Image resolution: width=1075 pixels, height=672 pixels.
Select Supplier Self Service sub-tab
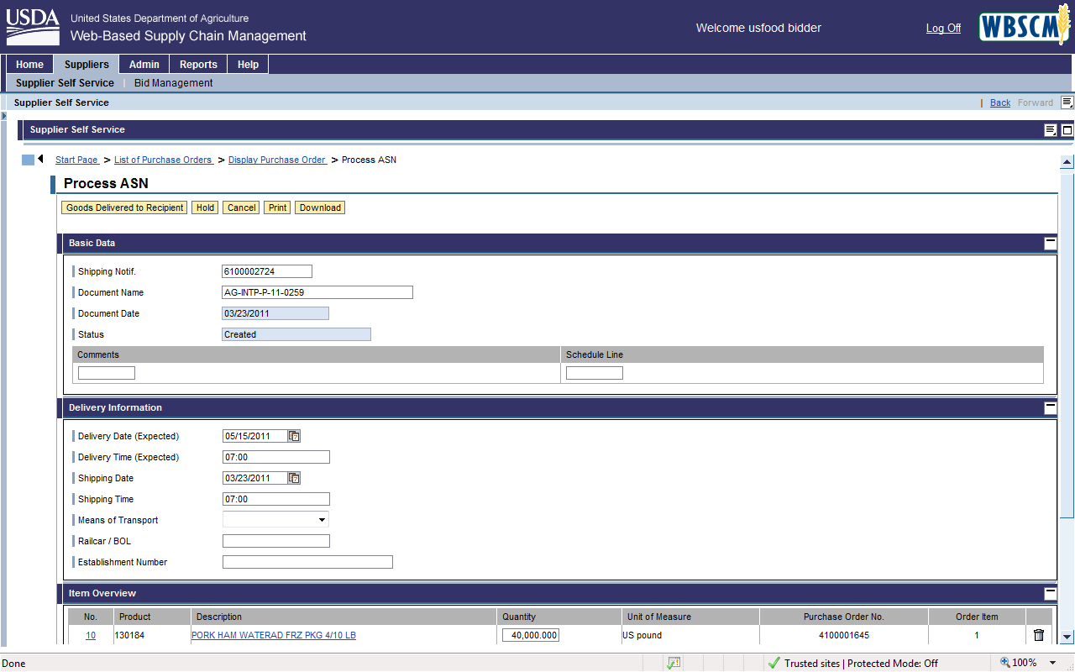coord(65,83)
